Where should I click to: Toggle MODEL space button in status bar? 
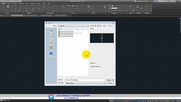111,101
